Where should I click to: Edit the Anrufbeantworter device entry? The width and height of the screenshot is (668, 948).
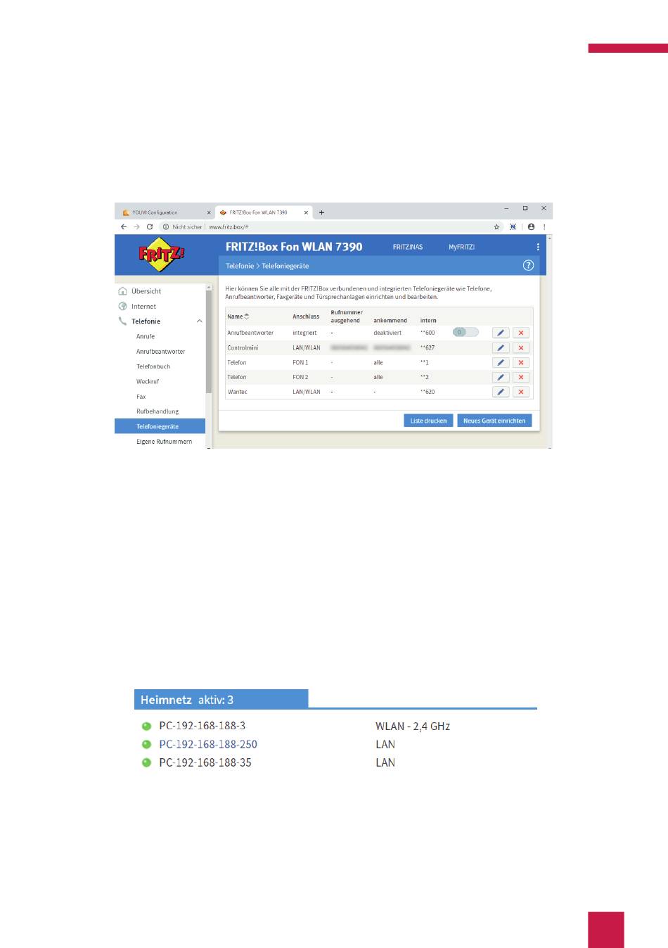501,333
